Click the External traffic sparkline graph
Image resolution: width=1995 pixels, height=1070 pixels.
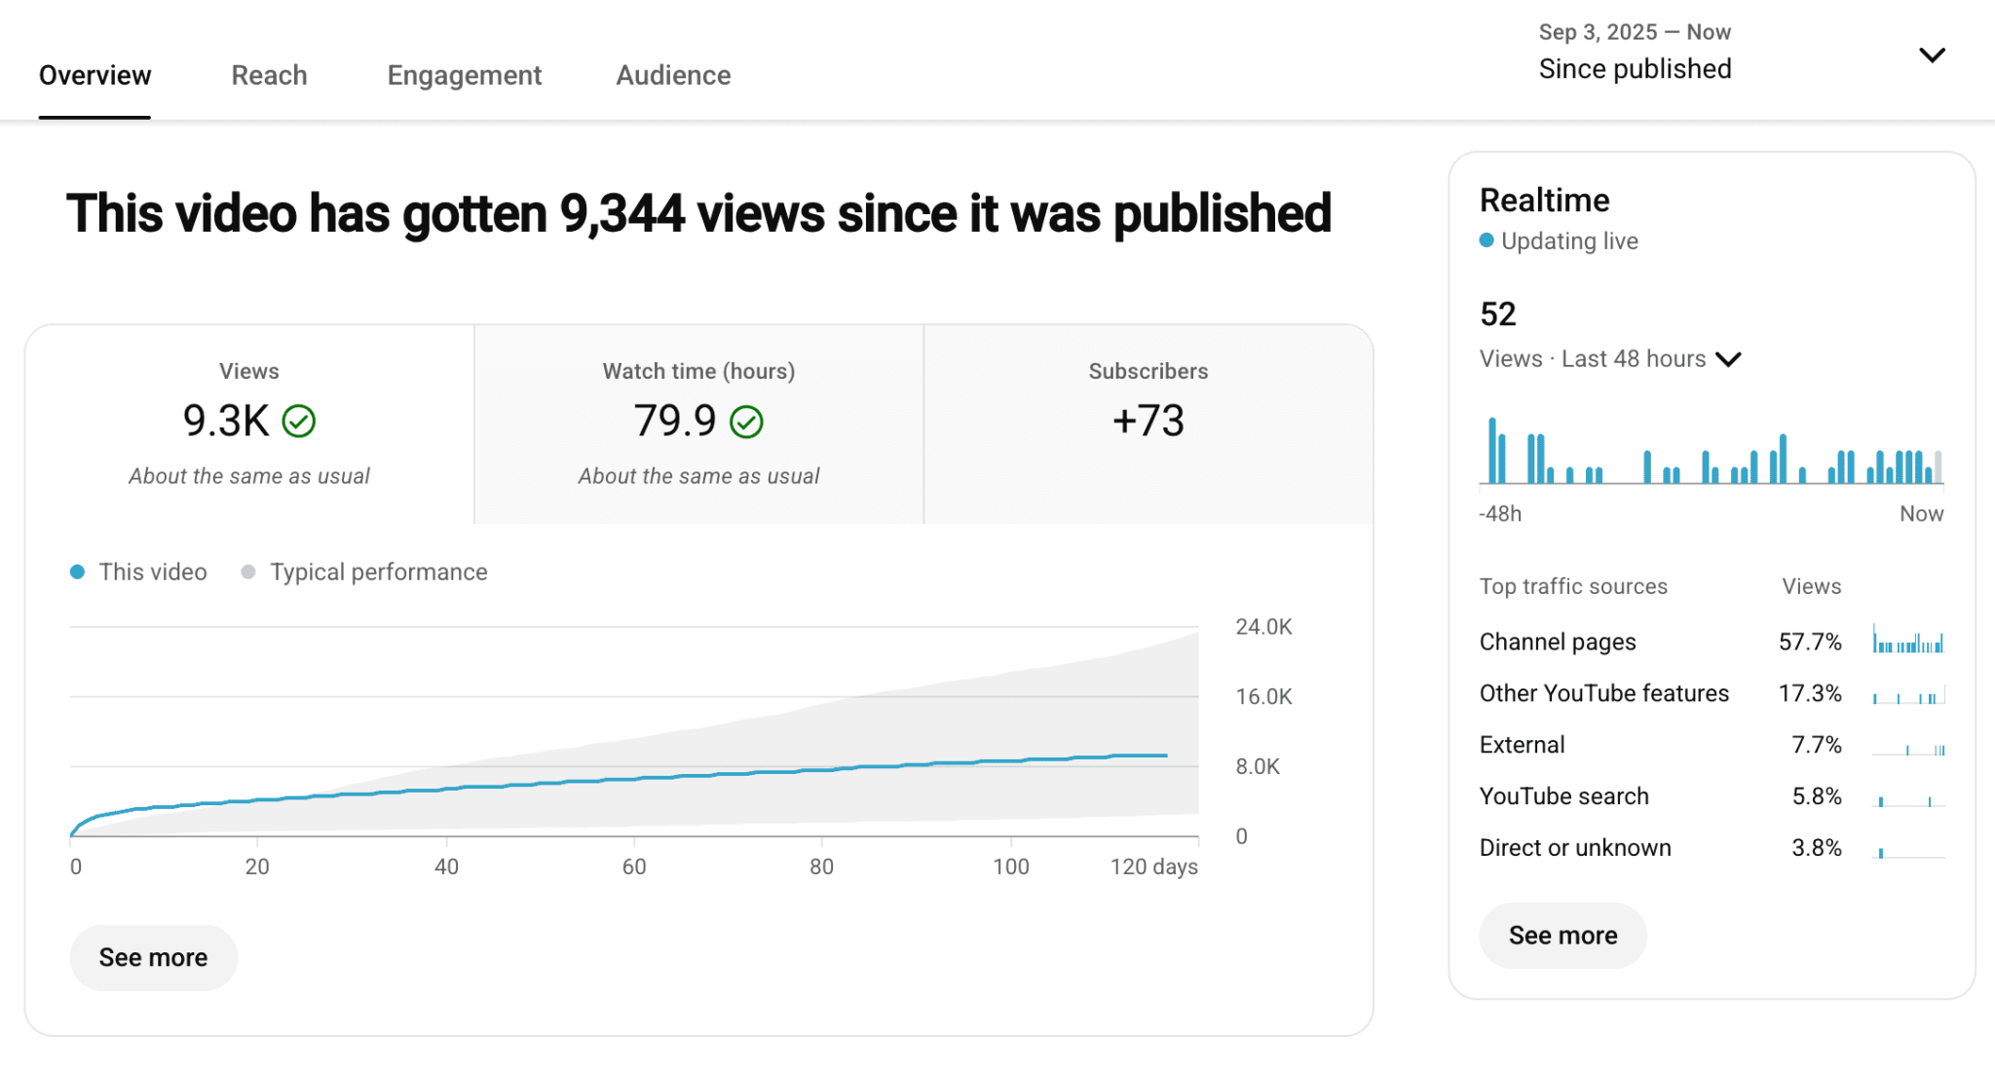click(1907, 745)
